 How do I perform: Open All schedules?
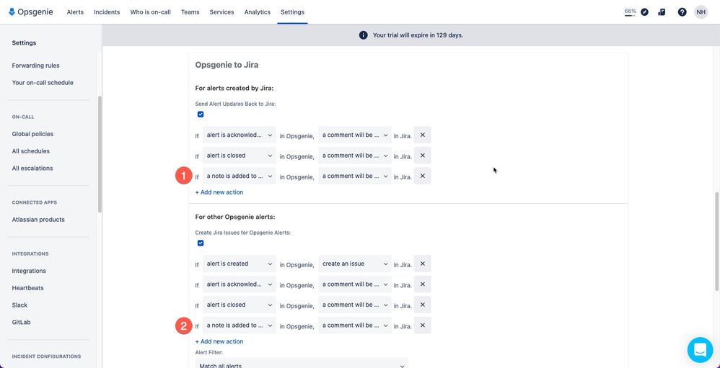point(31,151)
